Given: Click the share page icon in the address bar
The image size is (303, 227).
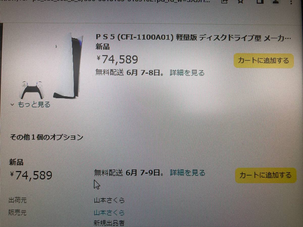Looking at the screenshot, I should click(224, 2).
